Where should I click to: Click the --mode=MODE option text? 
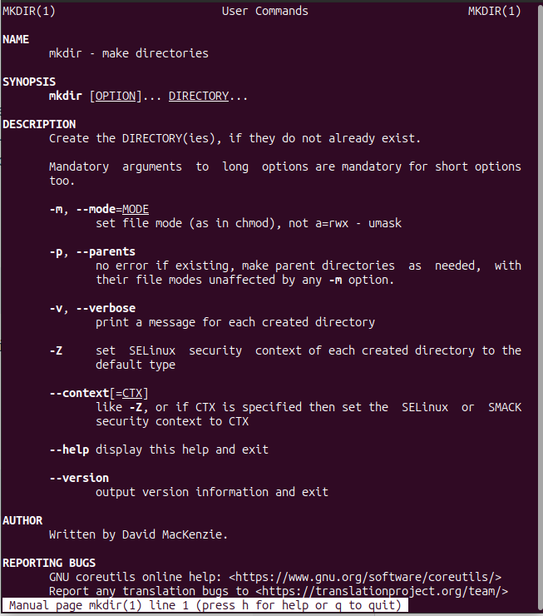(112, 210)
